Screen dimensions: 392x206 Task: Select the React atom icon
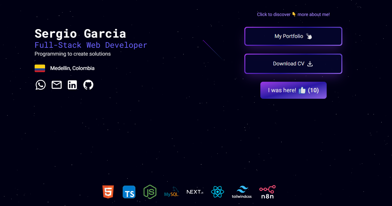tap(218, 192)
